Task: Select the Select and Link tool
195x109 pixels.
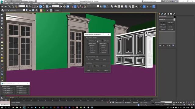Action: 9,6
